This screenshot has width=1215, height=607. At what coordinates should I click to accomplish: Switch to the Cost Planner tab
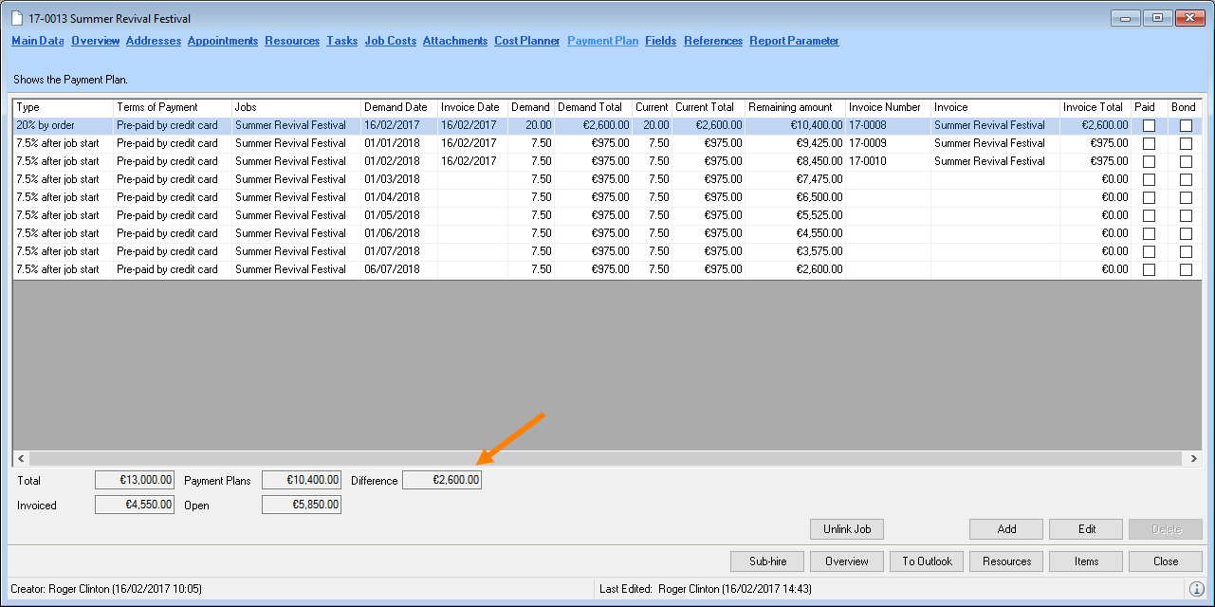(526, 41)
